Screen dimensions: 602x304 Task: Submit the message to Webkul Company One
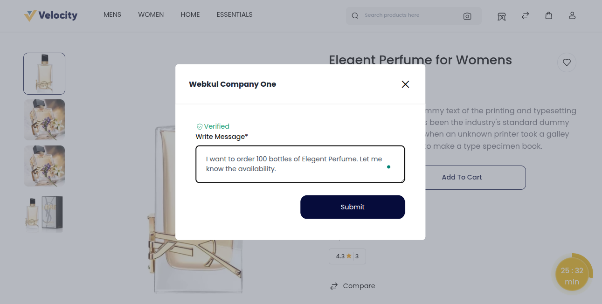point(353,207)
